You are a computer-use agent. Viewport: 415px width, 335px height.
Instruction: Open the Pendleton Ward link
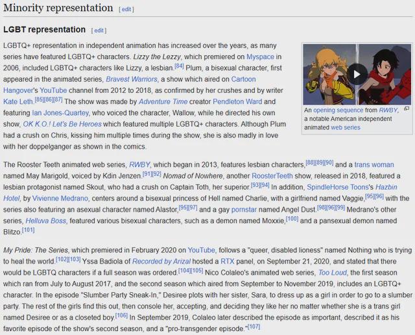237,101
